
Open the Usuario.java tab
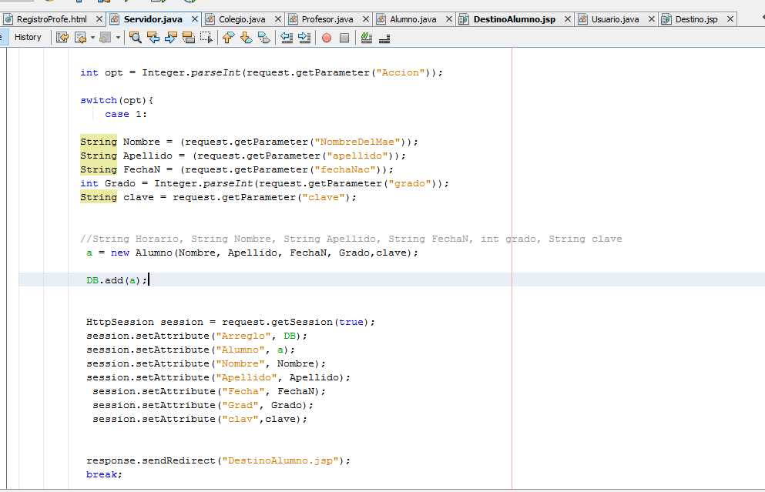pos(615,19)
